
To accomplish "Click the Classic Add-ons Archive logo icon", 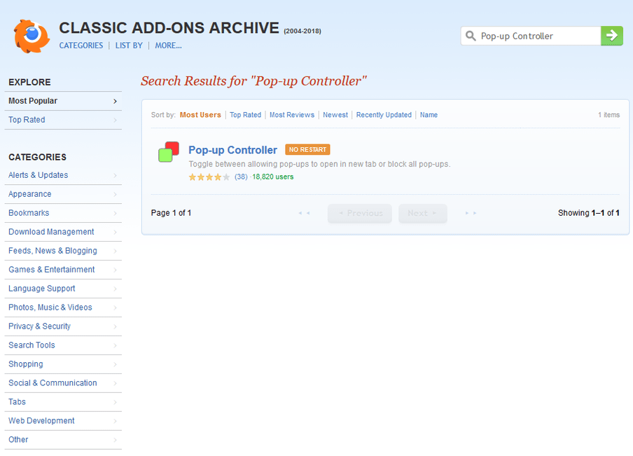I will tap(32, 36).
